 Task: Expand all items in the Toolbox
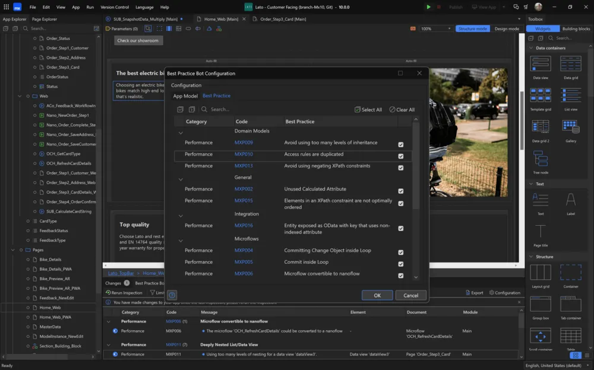tap(530, 38)
